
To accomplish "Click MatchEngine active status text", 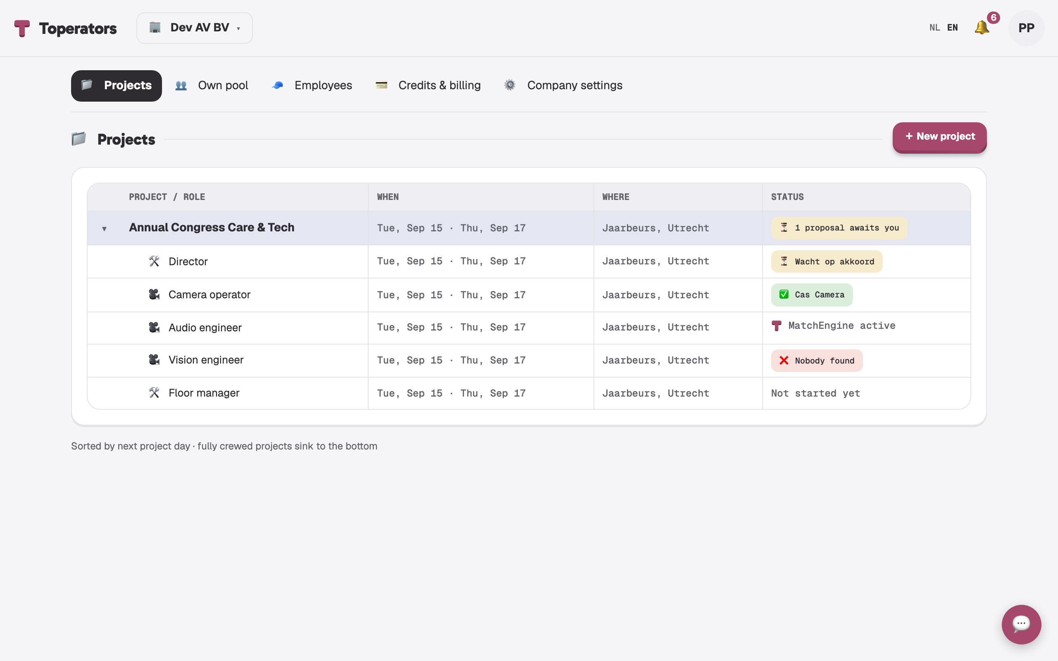I will click(x=841, y=326).
